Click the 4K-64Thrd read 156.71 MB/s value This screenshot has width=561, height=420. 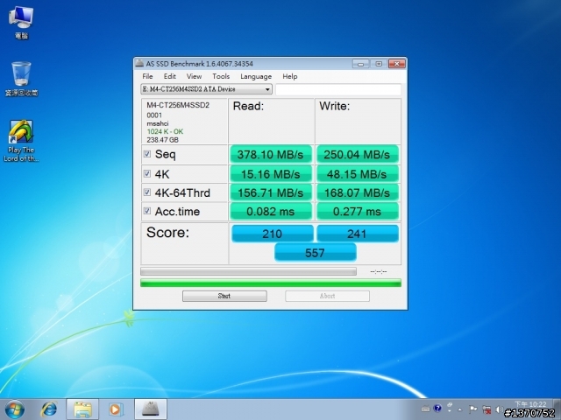[x=271, y=192]
